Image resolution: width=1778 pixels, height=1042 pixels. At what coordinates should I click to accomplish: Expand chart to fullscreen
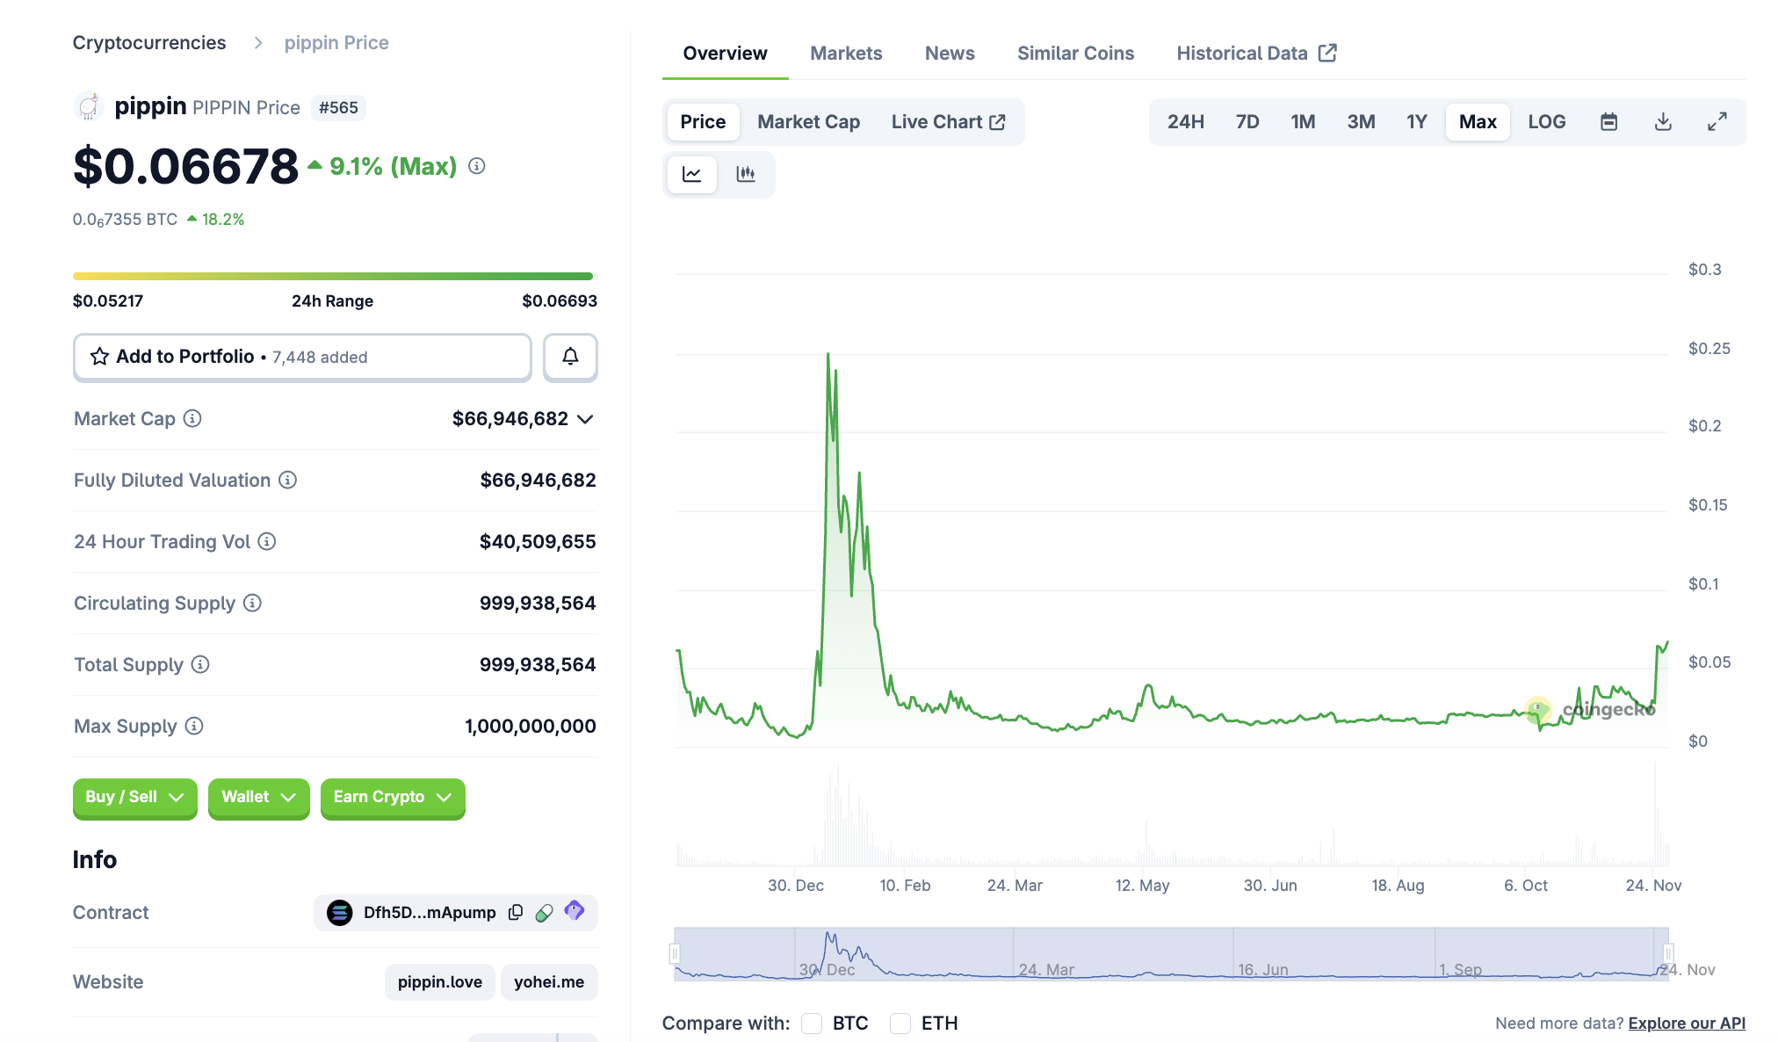click(1717, 122)
